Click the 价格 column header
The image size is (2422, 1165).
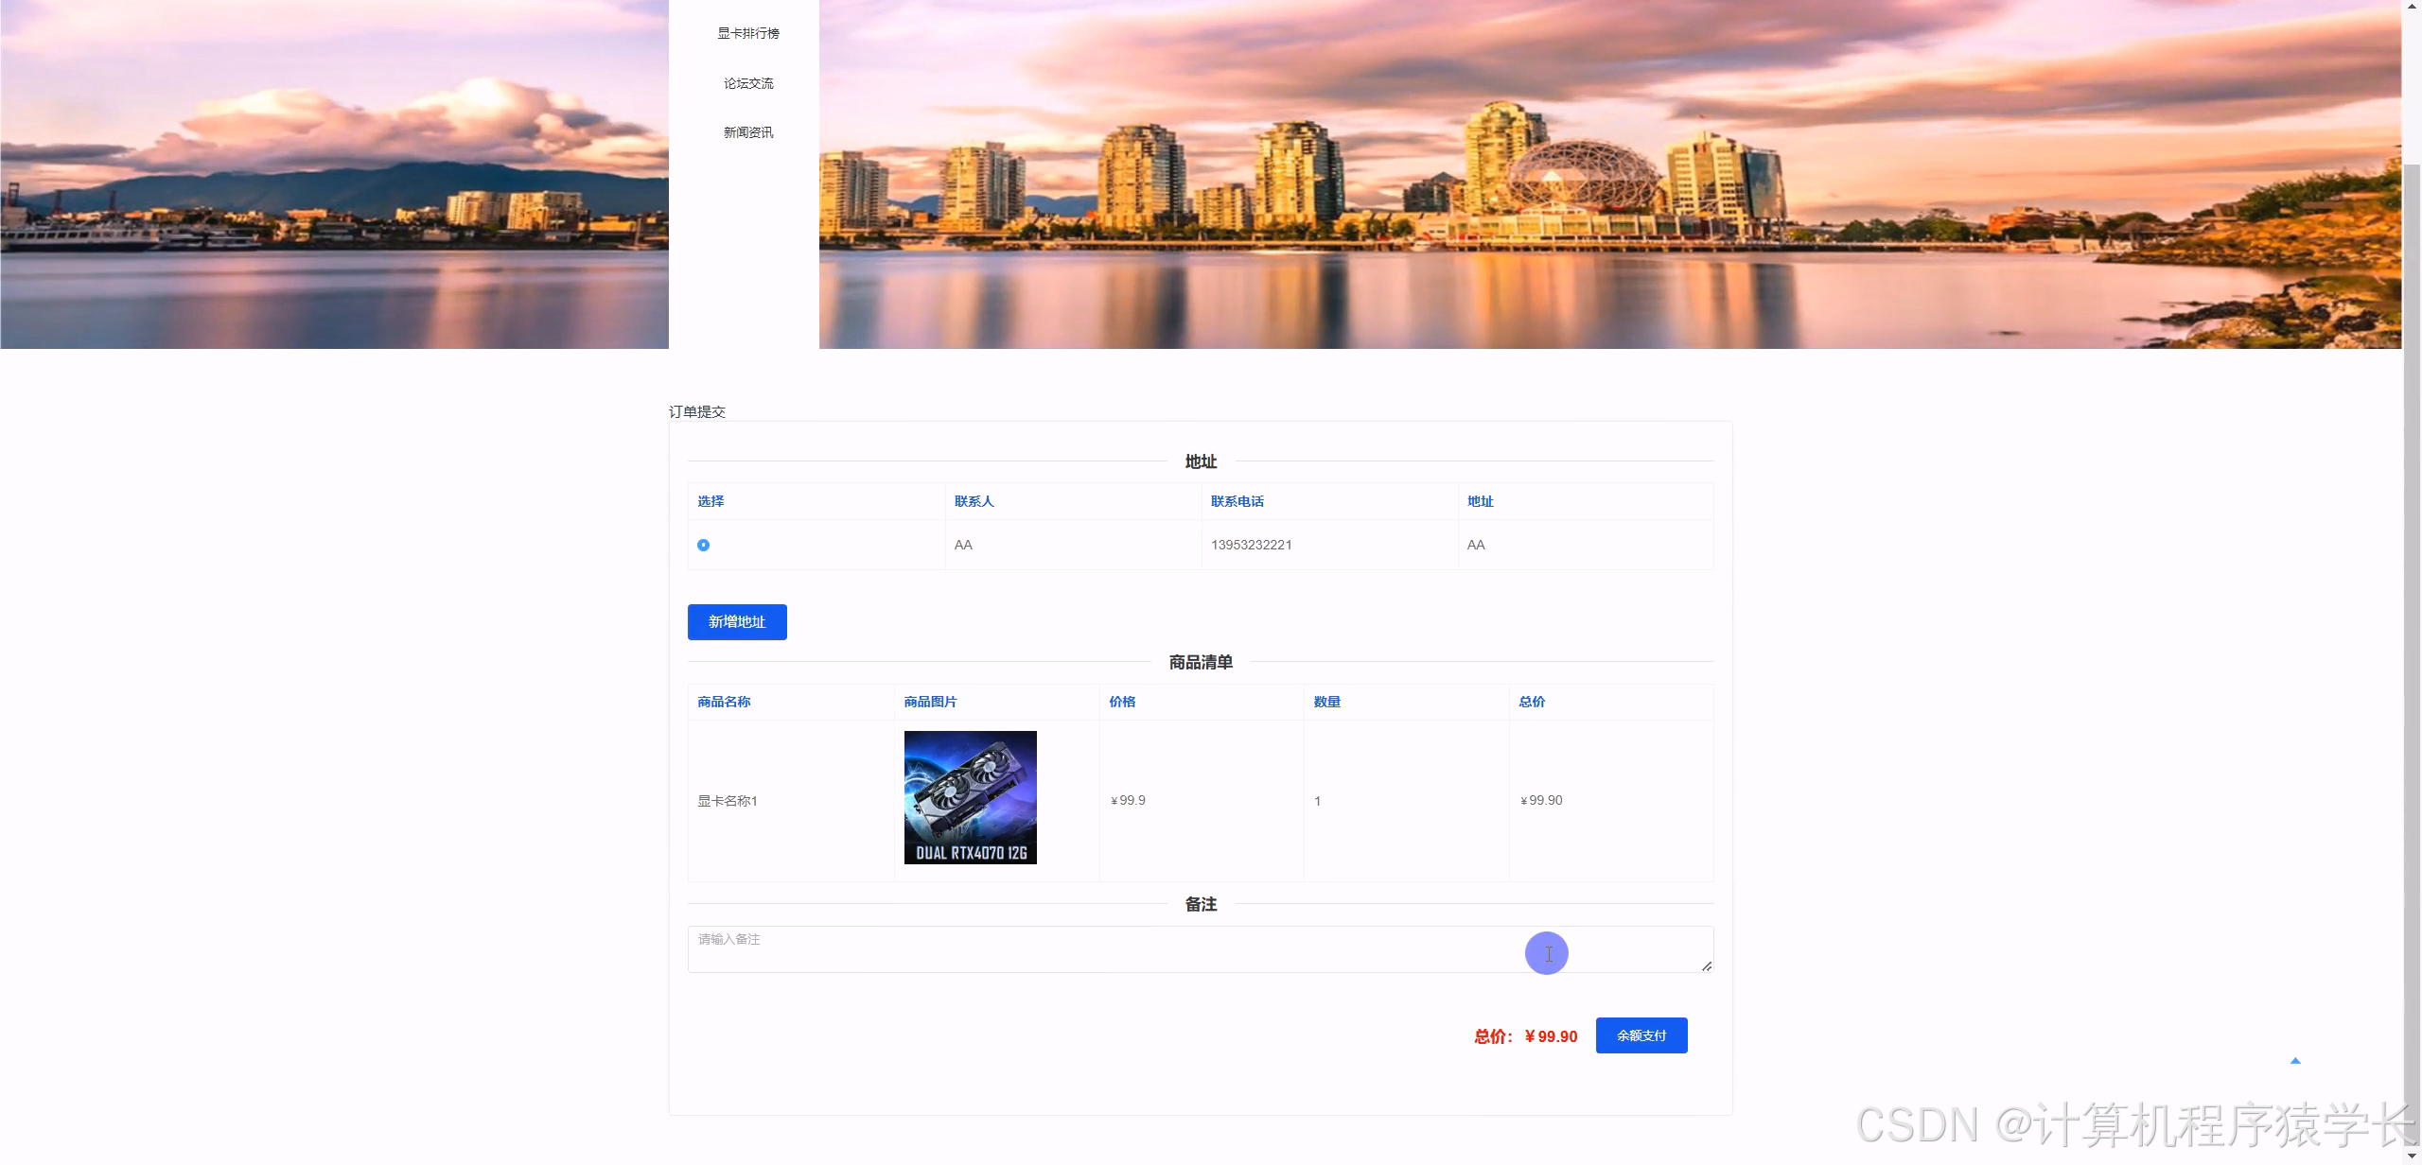[1122, 702]
